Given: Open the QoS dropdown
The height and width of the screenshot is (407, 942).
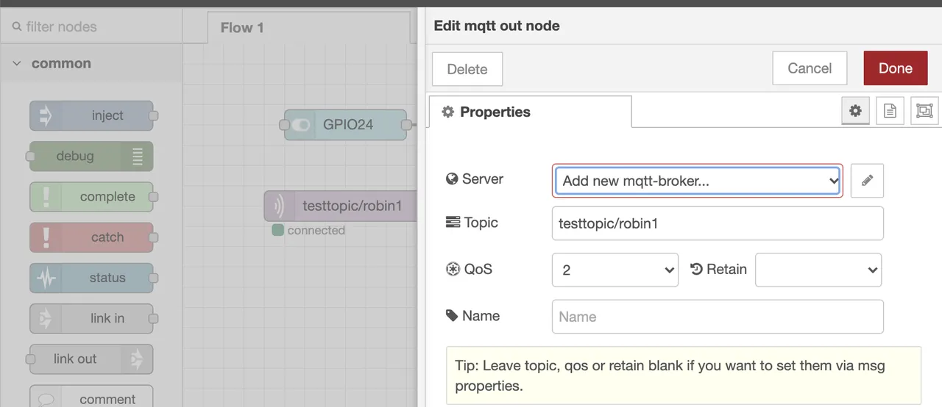Looking at the screenshot, I should pos(615,270).
